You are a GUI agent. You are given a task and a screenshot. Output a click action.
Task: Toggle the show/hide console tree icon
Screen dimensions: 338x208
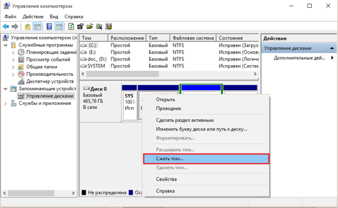[37, 27]
